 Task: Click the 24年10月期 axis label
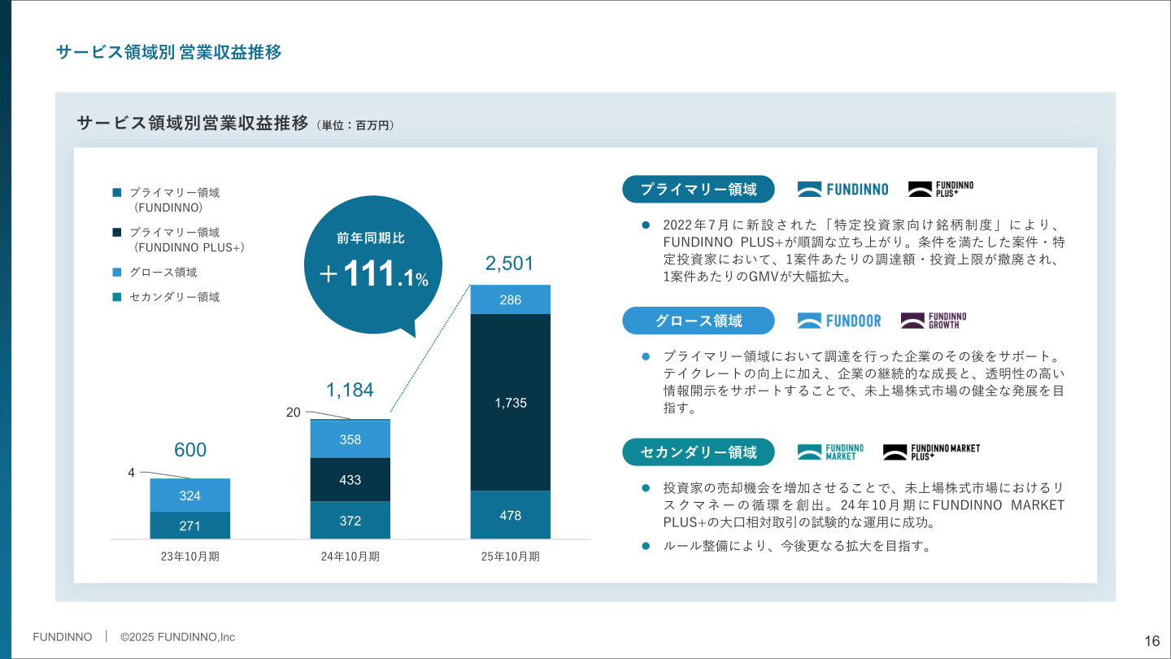[350, 557]
